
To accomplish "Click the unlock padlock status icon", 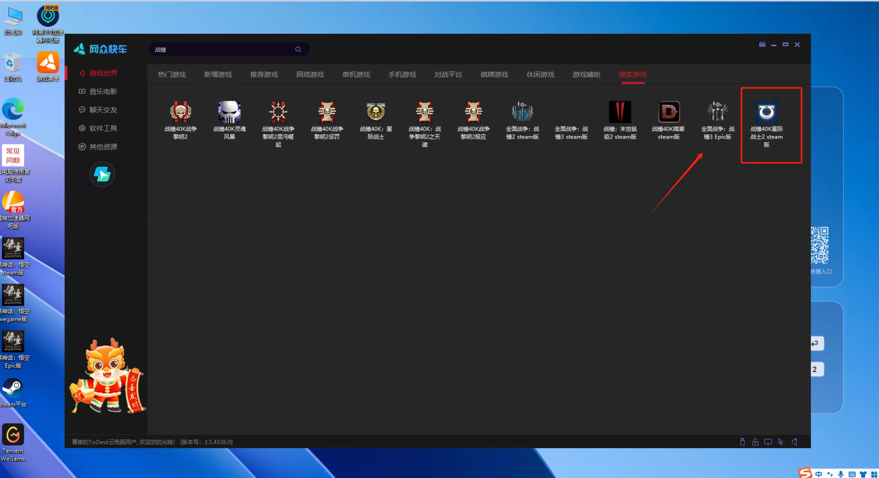I will point(755,442).
